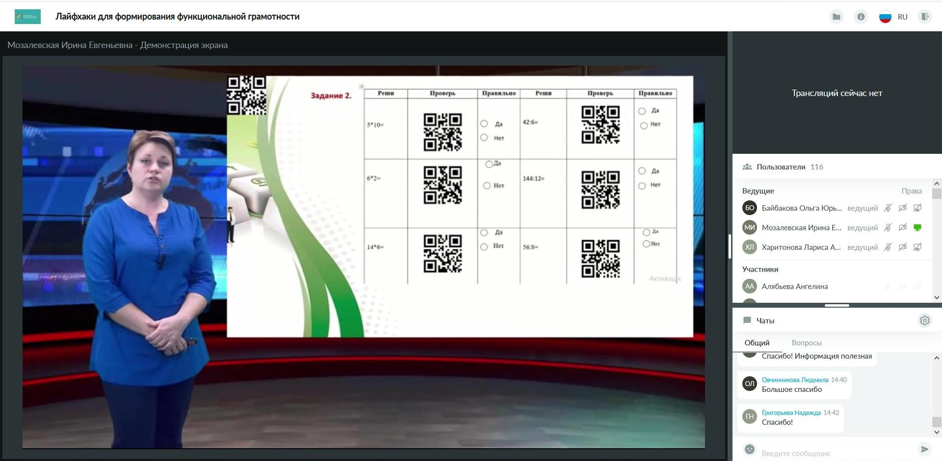The height and width of the screenshot is (461, 942).
Task: Toggle camera for Байбакова Ольга
Action: point(902,208)
